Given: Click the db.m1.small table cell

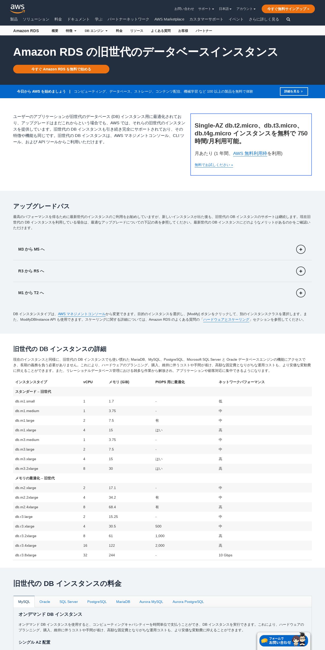Looking at the screenshot, I should (25, 401).
